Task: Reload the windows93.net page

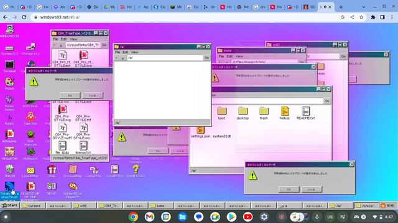Action: (24, 17)
